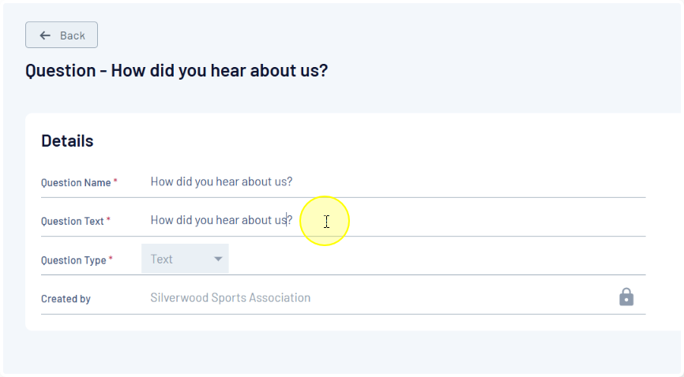Click the 'Question Text' label
Screen dimensions: 684x377
point(73,222)
